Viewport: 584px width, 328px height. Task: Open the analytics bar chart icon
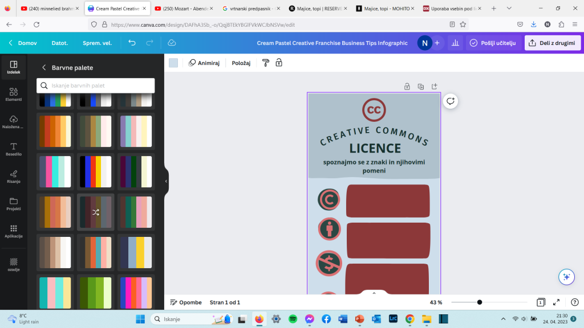point(455,43)
